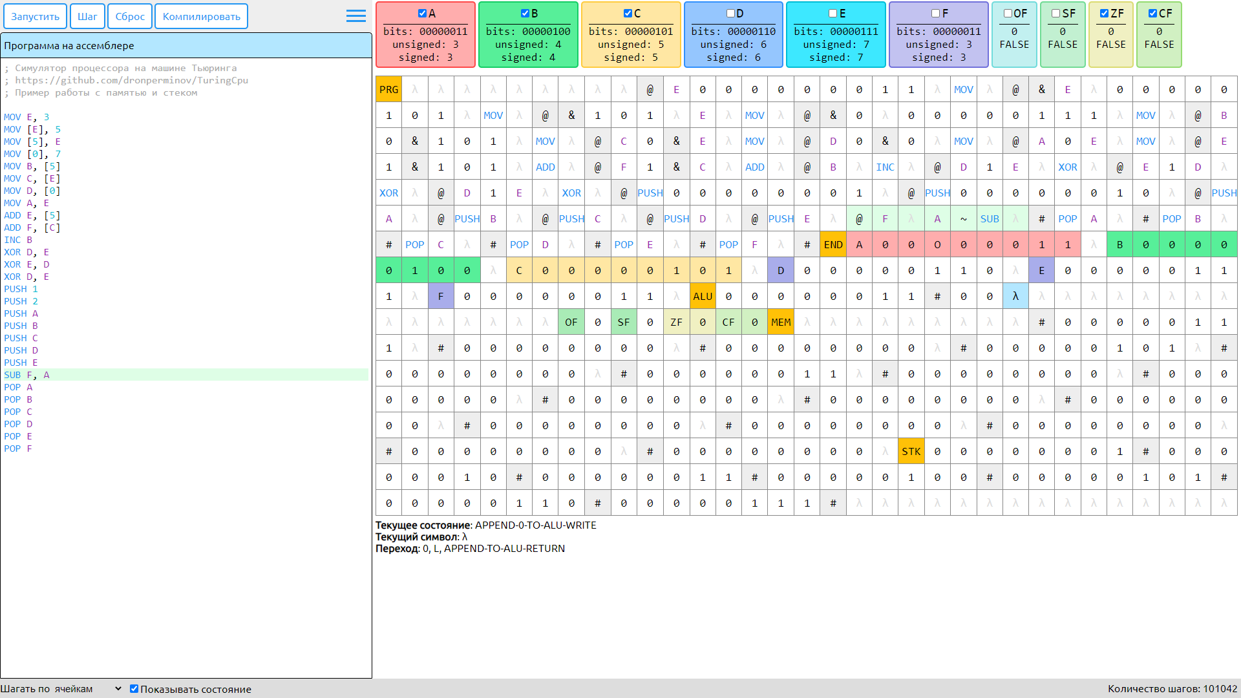
Task: Click the Сброс reset button
Action: [x=130, y=17]
